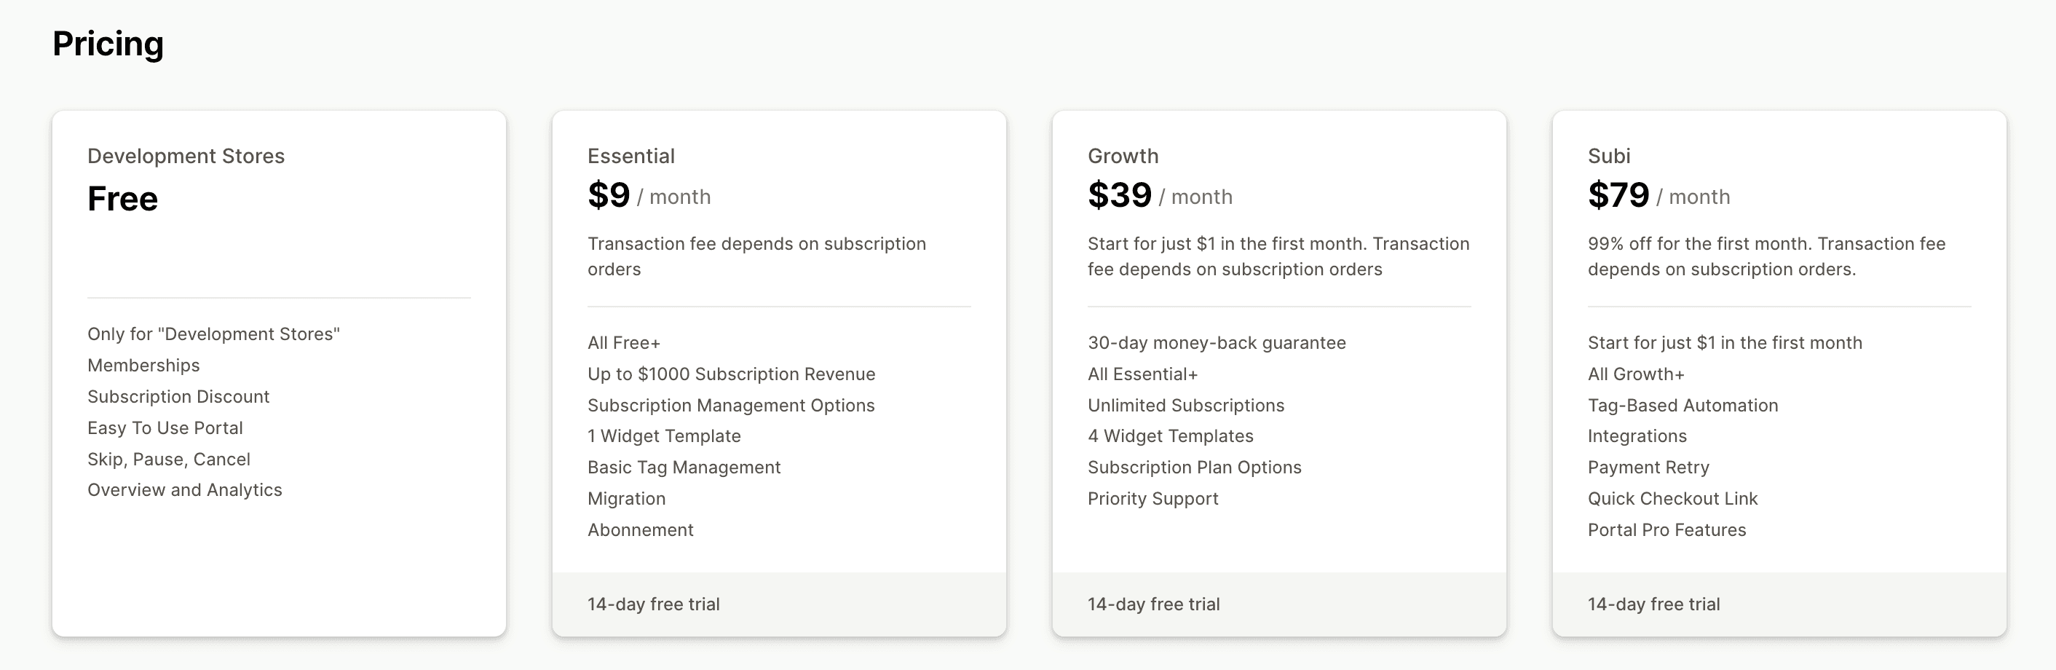Select the Subi plan title

(1609, 156)
